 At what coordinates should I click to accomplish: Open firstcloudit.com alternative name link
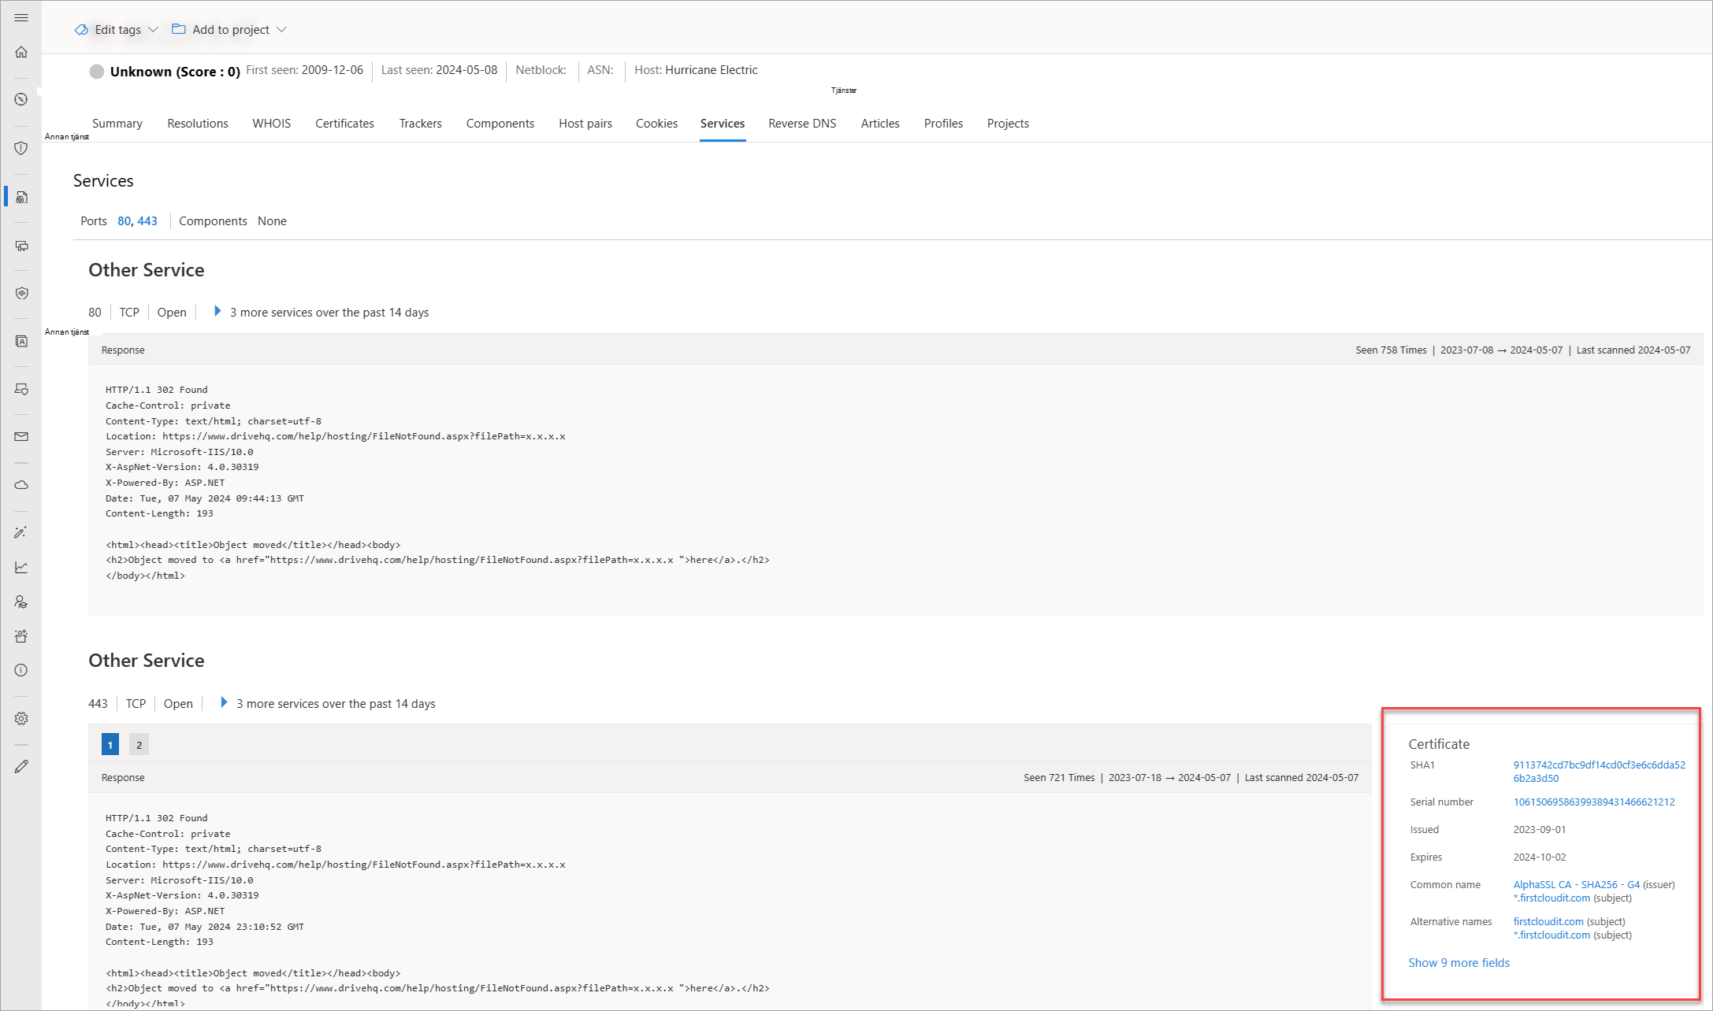(x=1548, y=921)
